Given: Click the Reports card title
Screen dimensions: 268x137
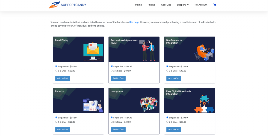Looking at the screenshot, I should (59, 91).
